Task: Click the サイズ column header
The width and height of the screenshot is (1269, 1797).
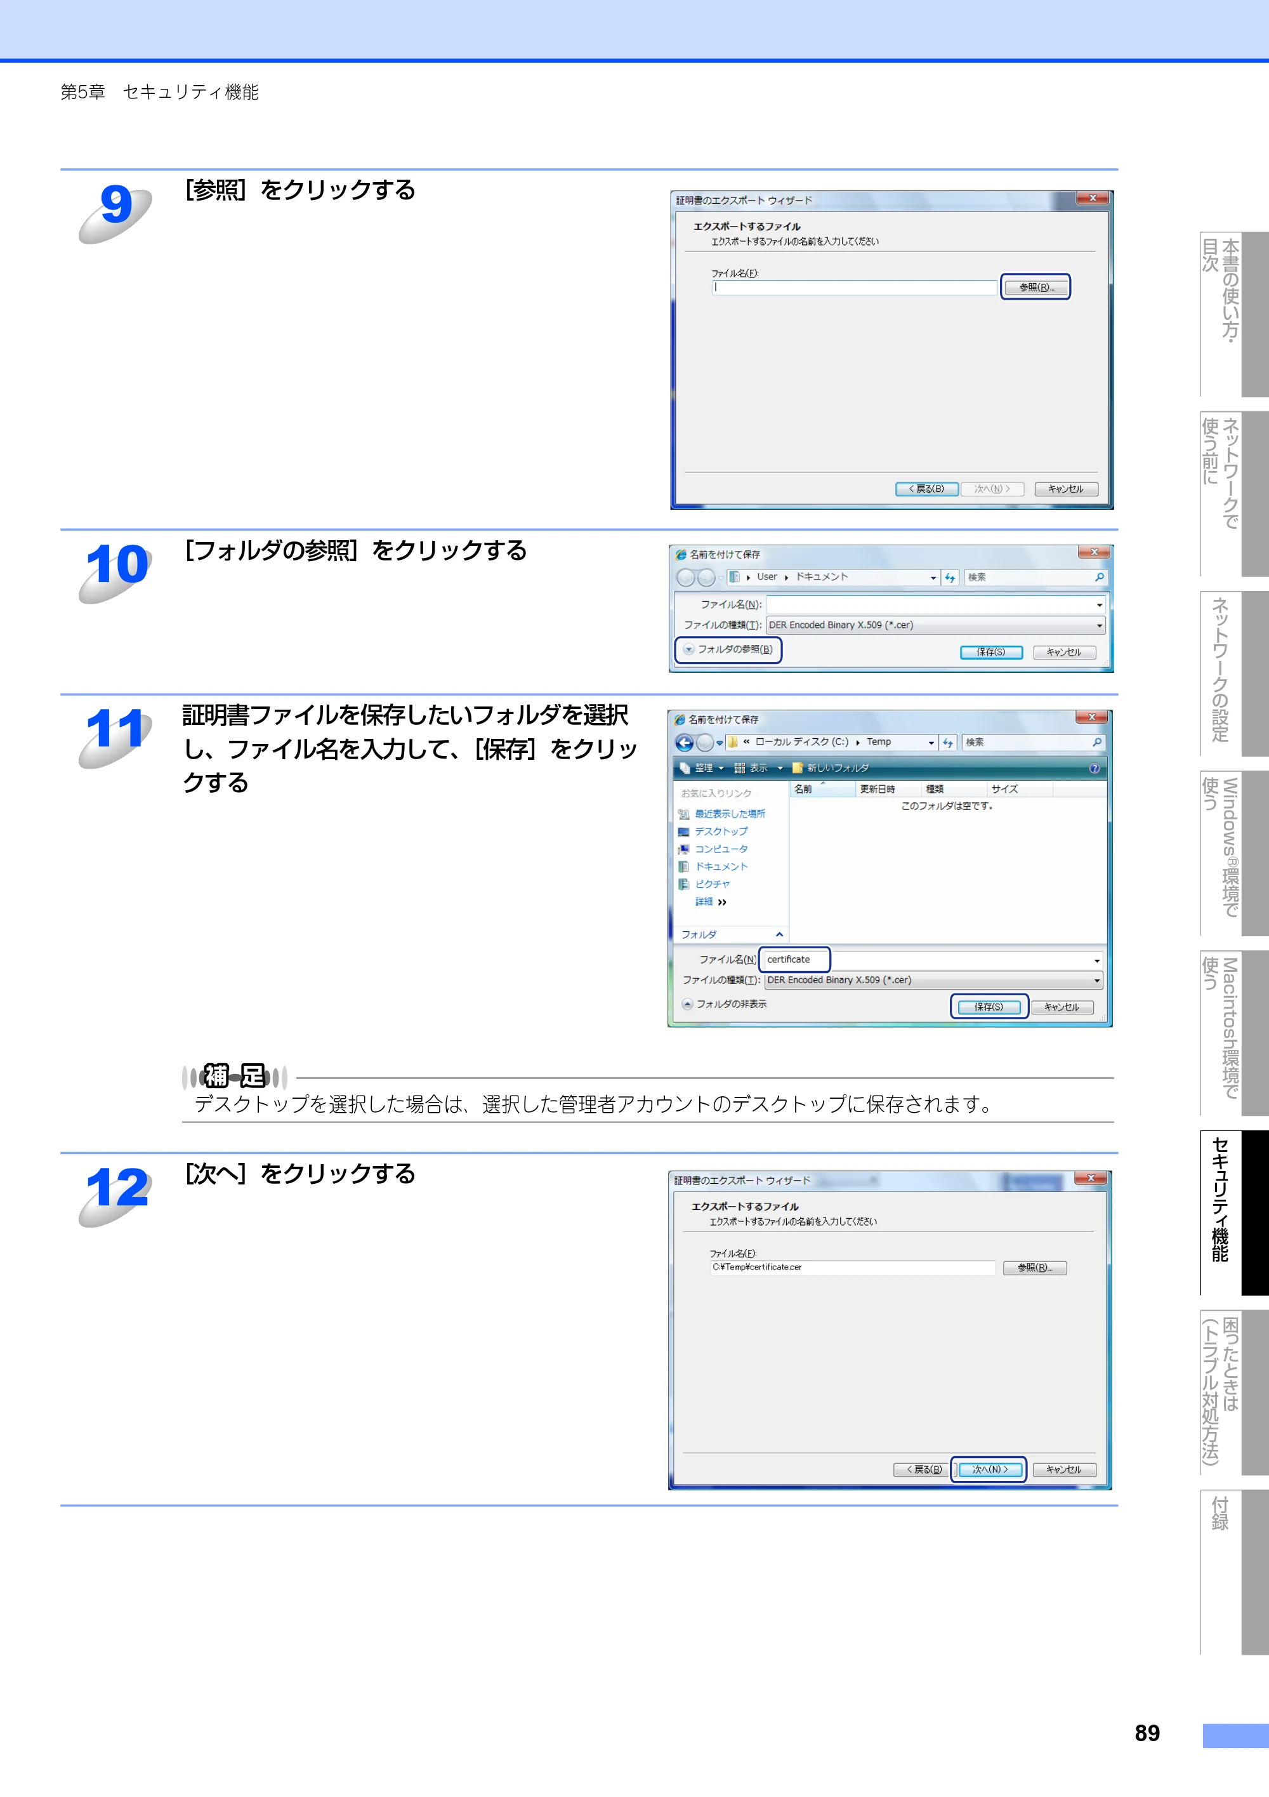Action: click(1020, 789)
